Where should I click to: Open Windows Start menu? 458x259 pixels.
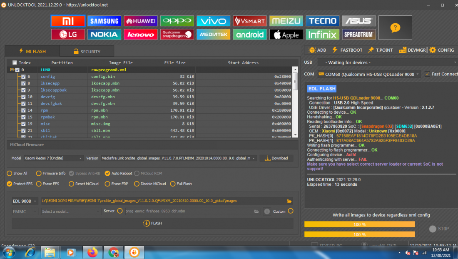9,252
